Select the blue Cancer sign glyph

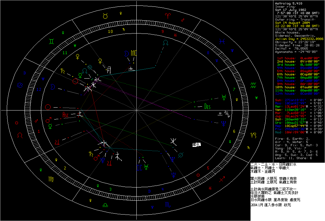pyautogui.click(x=20, y=85)
